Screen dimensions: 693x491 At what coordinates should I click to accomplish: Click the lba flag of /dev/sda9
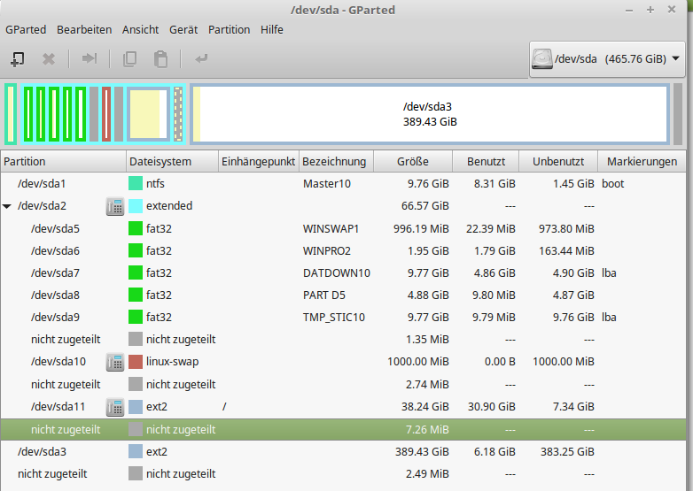coord(609,318)
